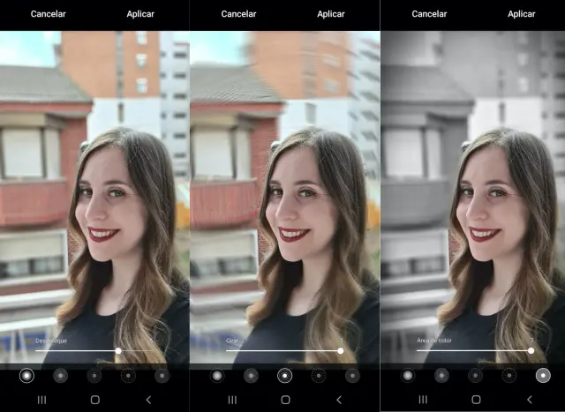This screenshot has width=565, height=412.
Task: Tap Cancelar on the Girar screen
Action: pos(238,14)
